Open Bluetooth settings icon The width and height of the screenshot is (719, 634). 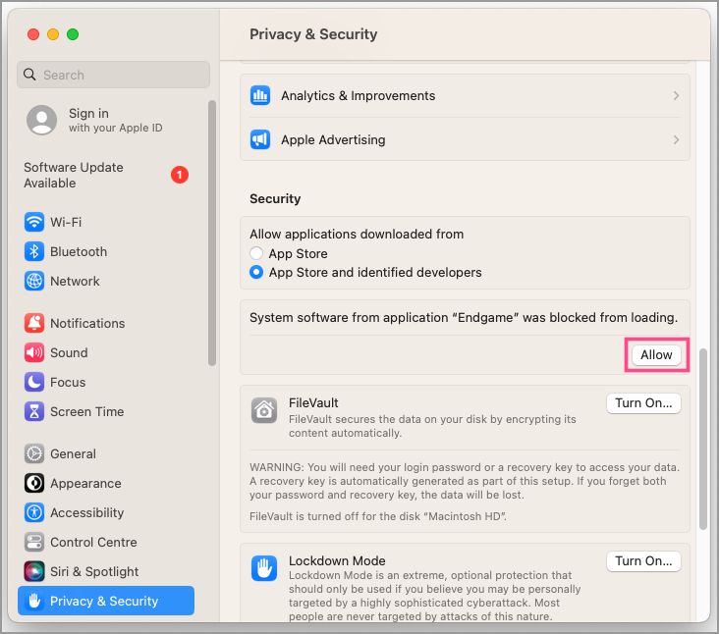[x=34, y=251]
